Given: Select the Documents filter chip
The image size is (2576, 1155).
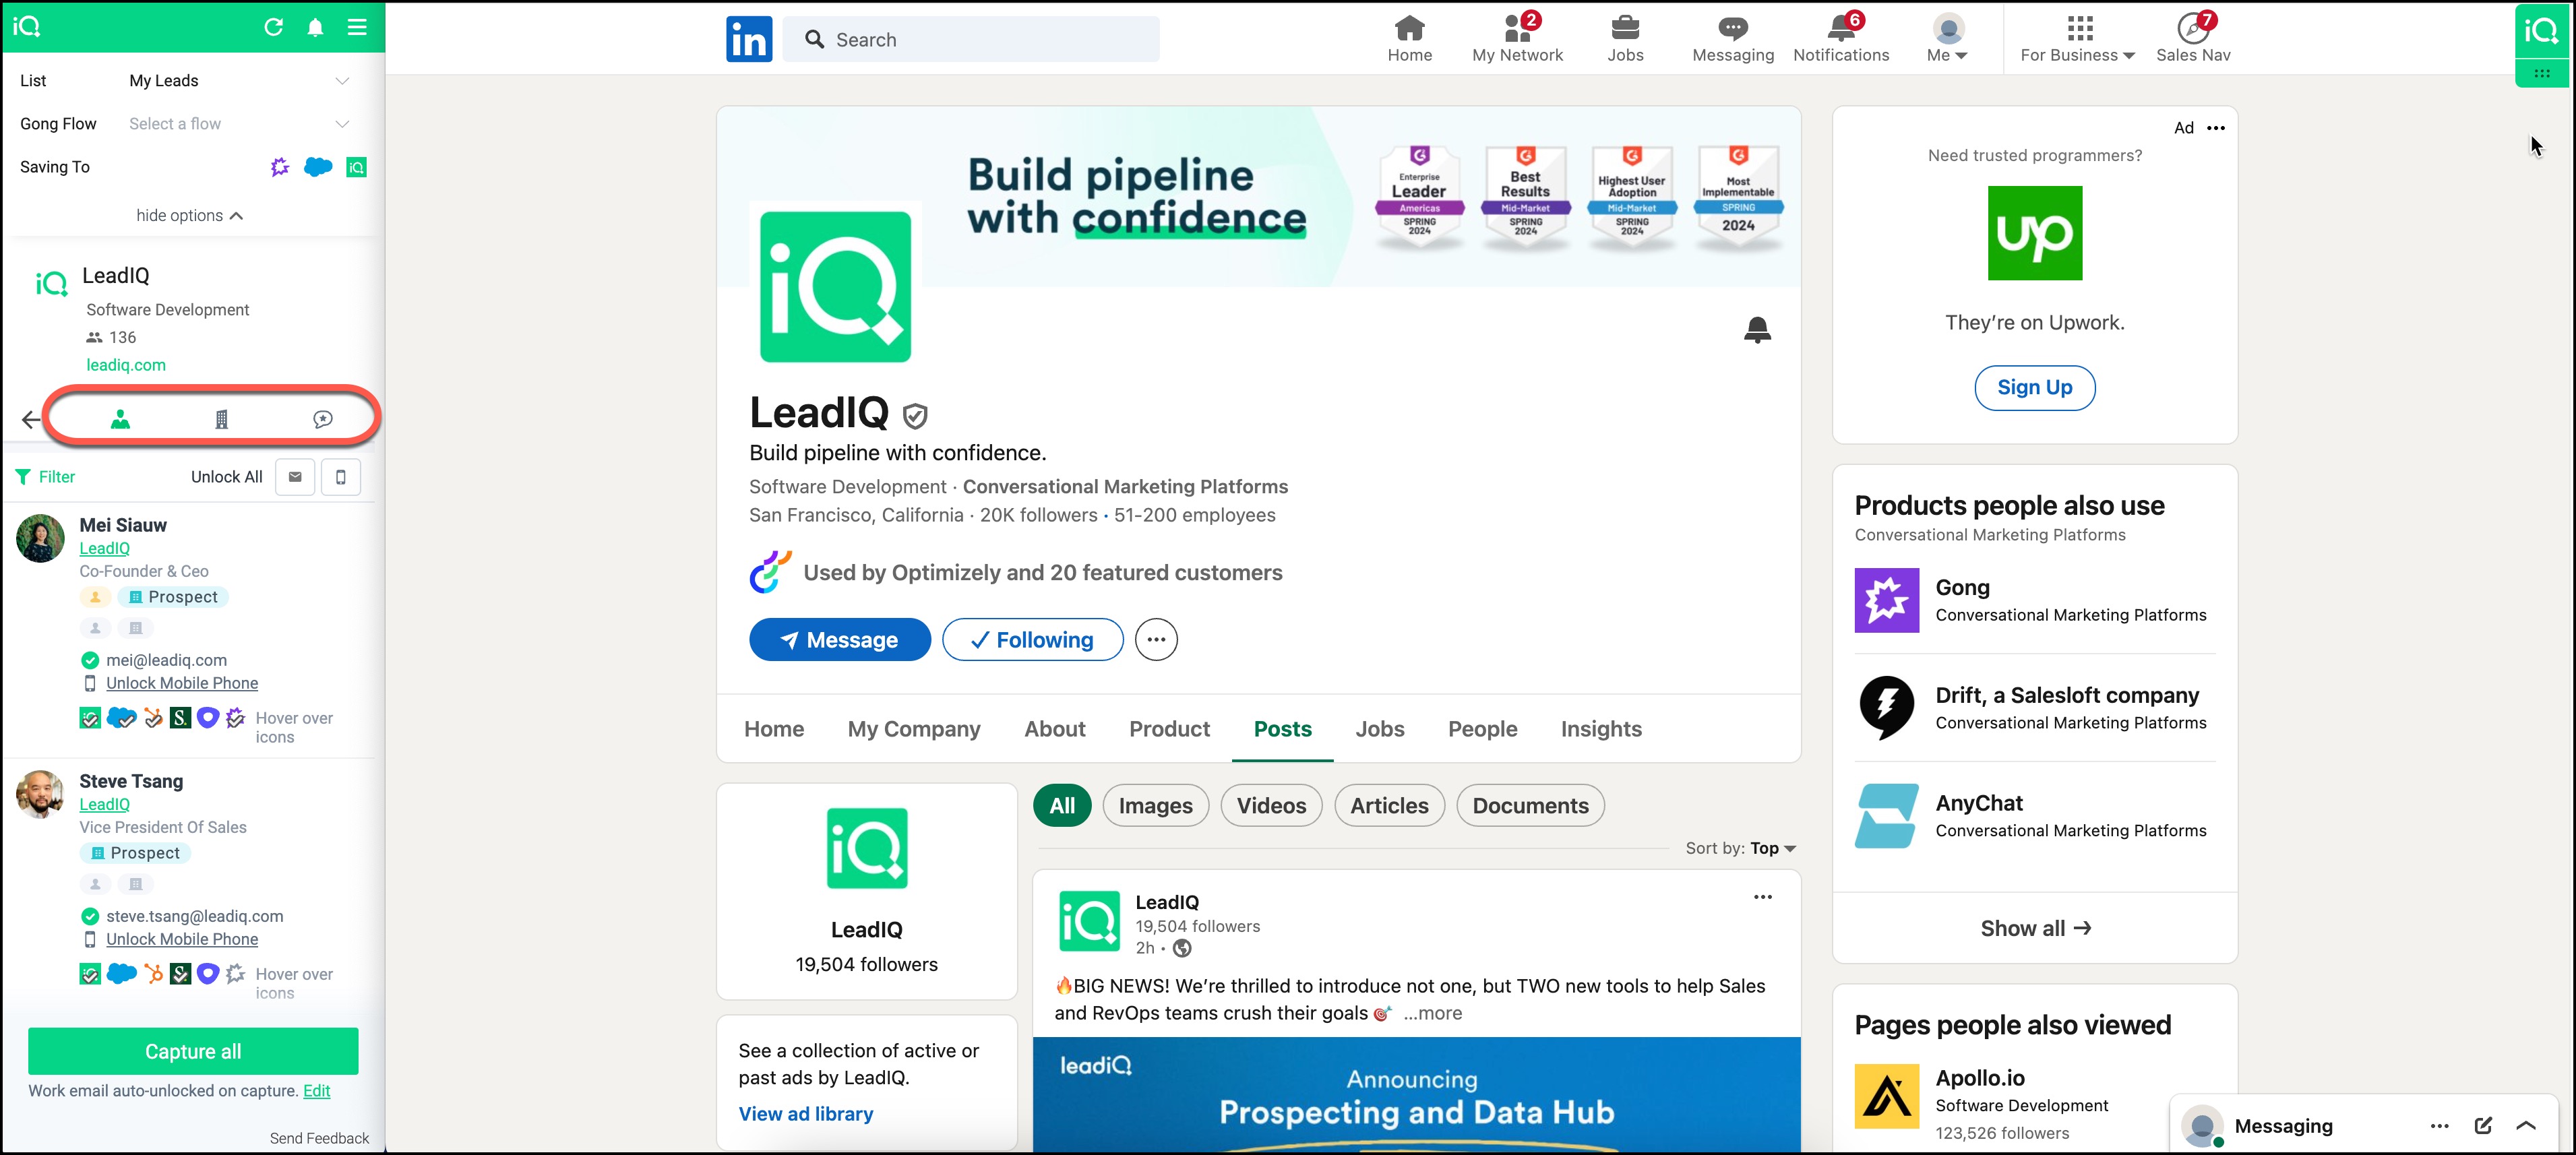Looking at the screenshot, I should coord(1530,806).
